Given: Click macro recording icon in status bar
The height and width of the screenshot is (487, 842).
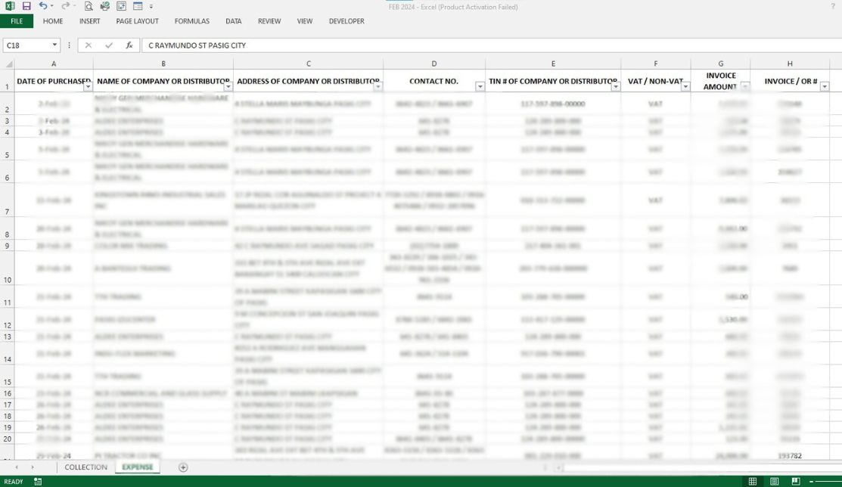Looking at the screenshot, I should (38, 482).
